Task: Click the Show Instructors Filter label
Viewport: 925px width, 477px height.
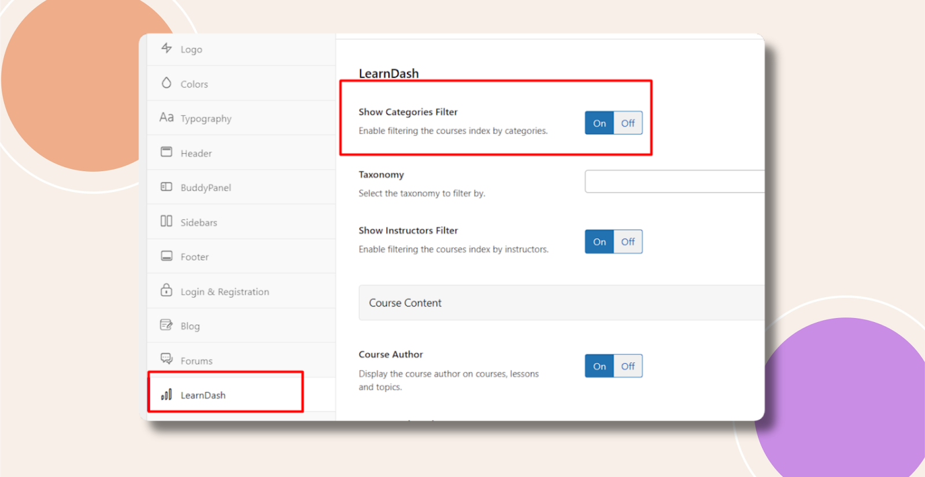Action: coord(408,230)
